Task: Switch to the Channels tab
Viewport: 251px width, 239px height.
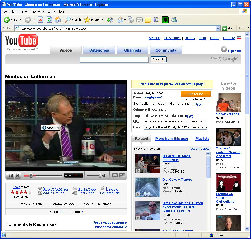Action: click(133, 50)
